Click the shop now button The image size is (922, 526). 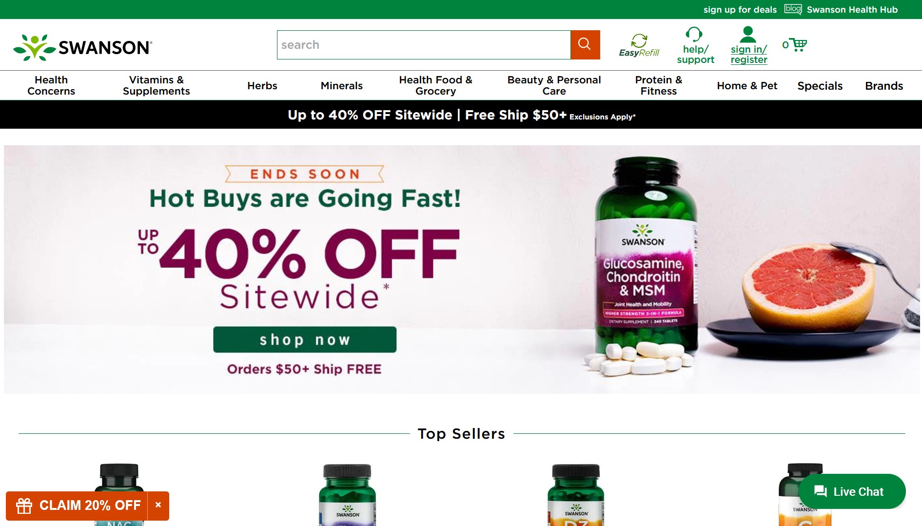pyautogui.click(x=305, y=339)
